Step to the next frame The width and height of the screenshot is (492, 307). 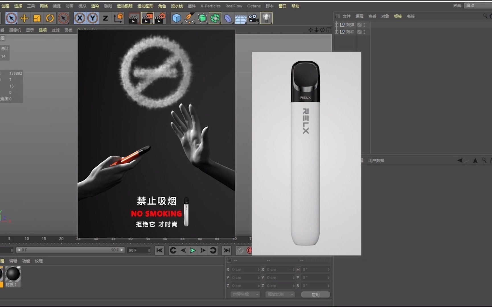tap(203, 250)
